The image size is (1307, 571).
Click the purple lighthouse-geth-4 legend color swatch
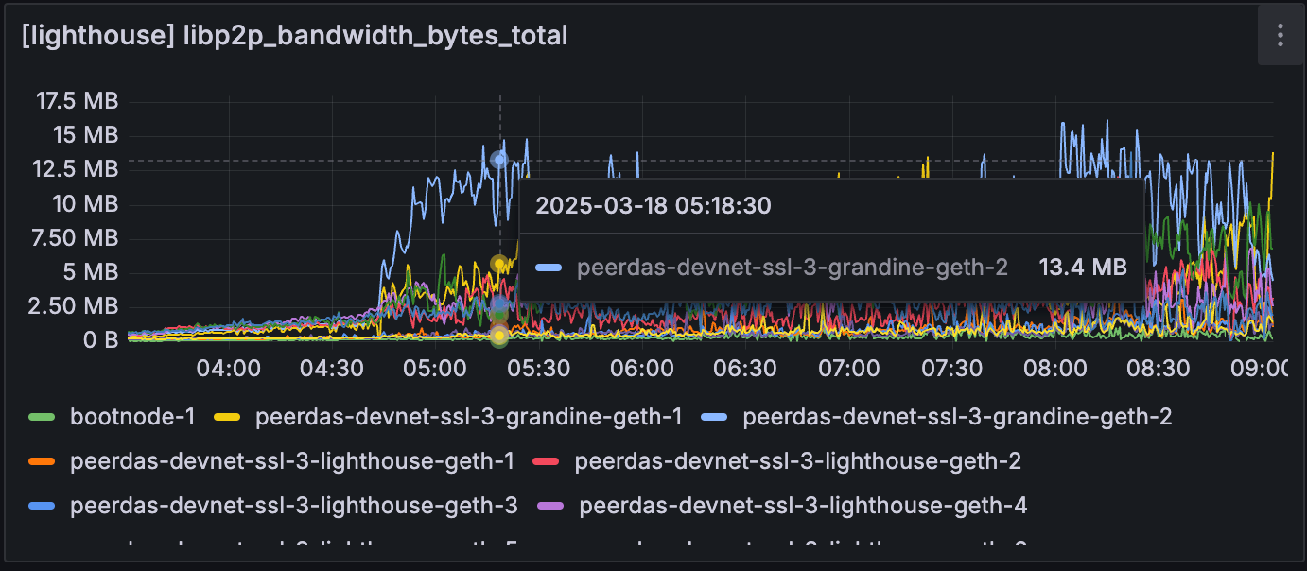[x=551, y=507]
